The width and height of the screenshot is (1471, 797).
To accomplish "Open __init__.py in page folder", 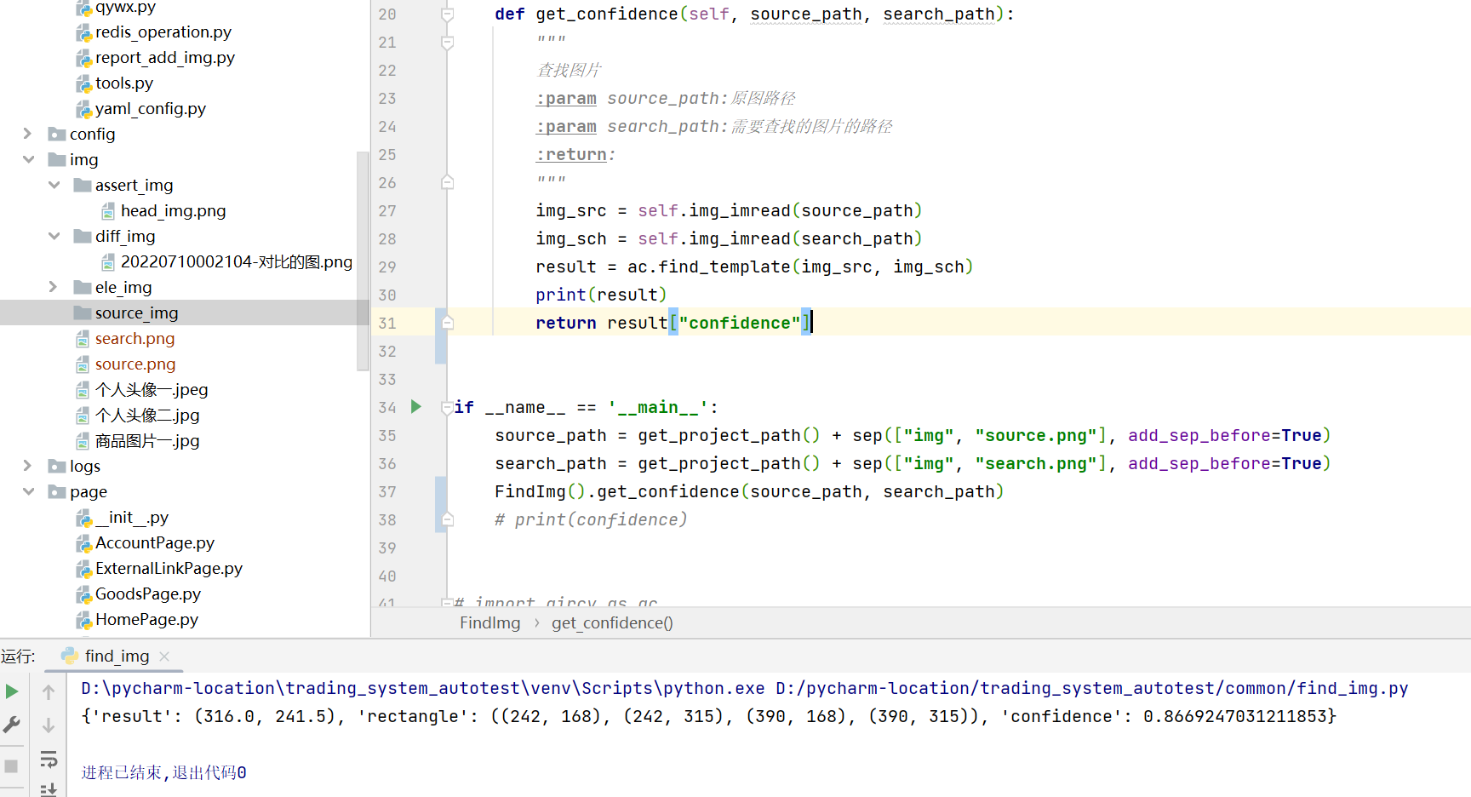I will (132, 517).
